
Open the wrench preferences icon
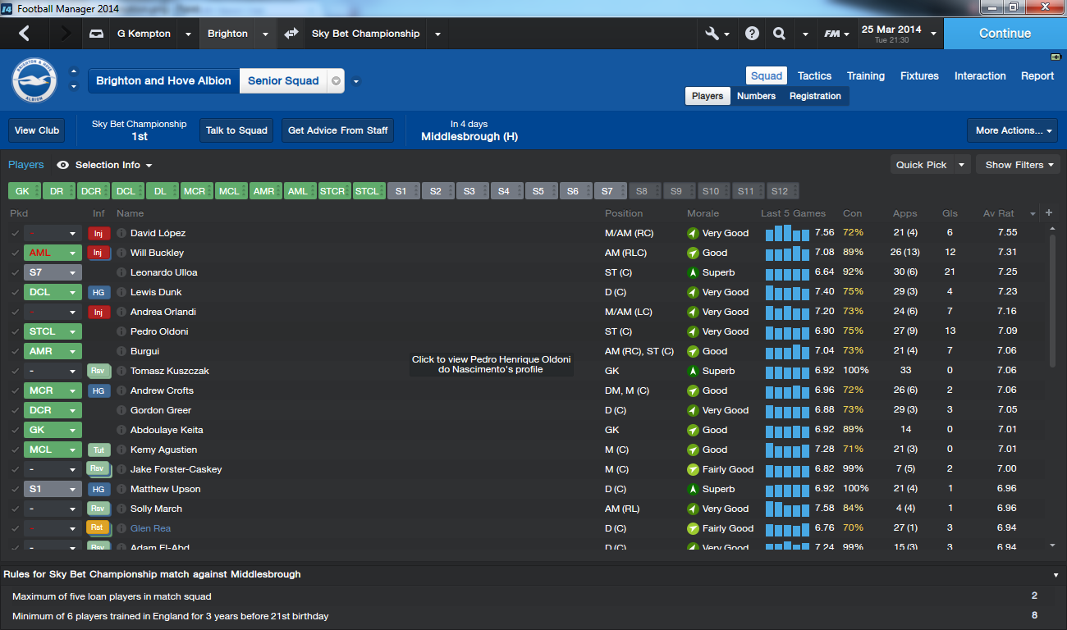click(712, 34)
